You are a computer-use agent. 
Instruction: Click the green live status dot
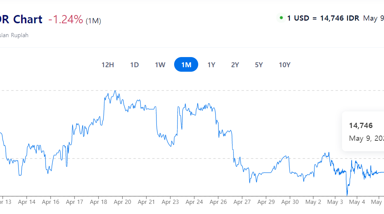click(x=281, y=18)
